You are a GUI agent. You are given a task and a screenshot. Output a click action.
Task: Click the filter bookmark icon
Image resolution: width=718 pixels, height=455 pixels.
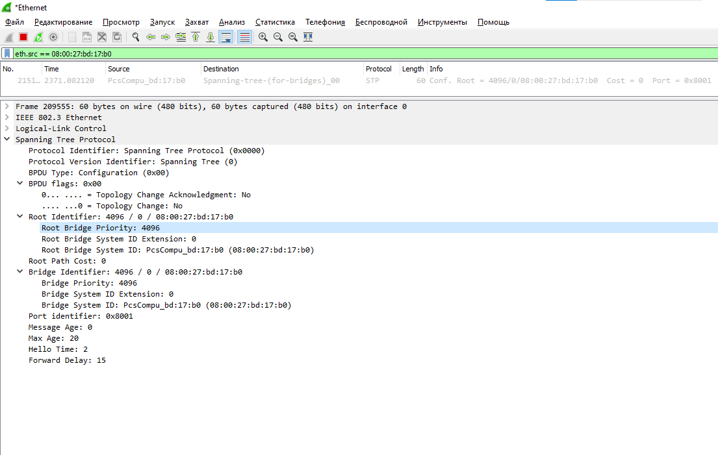point(7,54)
